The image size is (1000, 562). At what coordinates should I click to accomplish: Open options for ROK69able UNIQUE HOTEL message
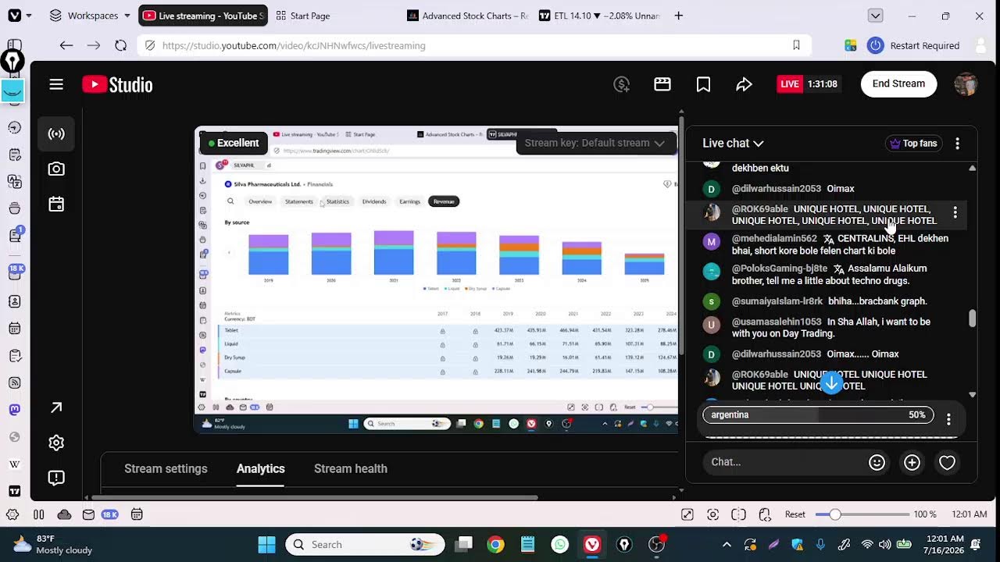click(955, 212)
